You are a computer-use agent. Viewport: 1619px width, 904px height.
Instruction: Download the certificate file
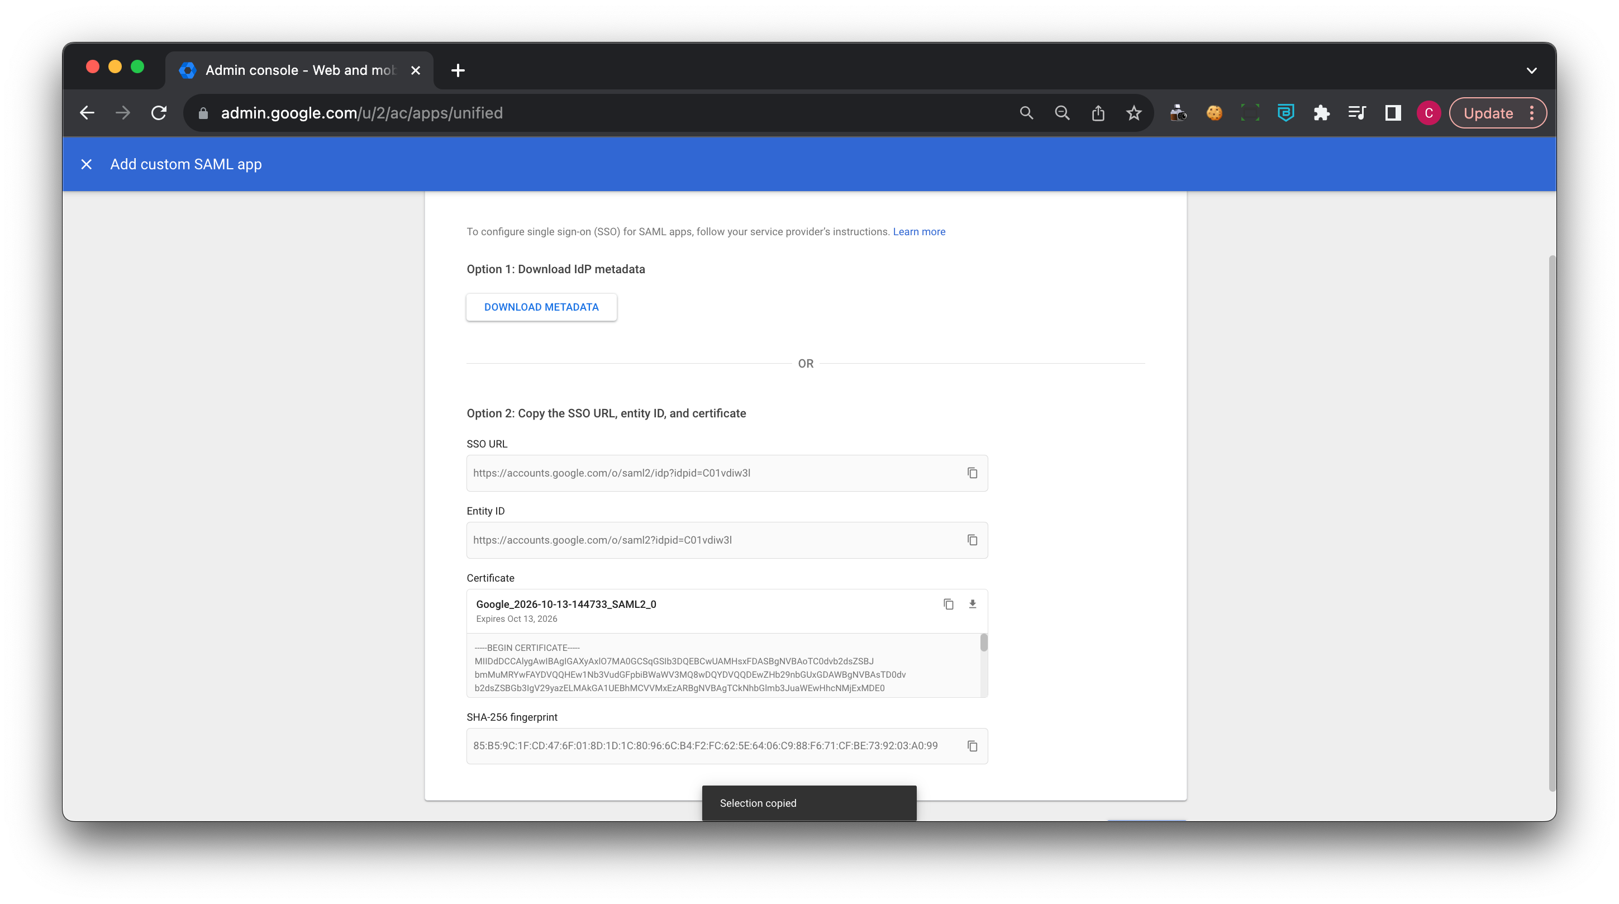coord(972,604)
